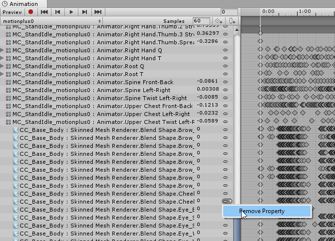Click animator icon on Upper Chest Front-Back row
Image resolution: width=335 pixels, height=241 pixels.
pos(8,106)
